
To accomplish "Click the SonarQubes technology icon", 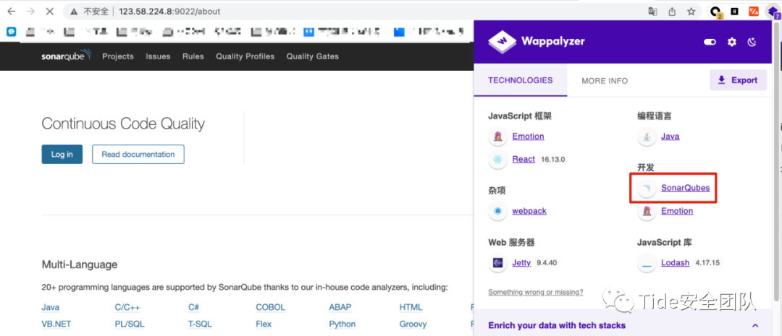I will coord(647,188).
